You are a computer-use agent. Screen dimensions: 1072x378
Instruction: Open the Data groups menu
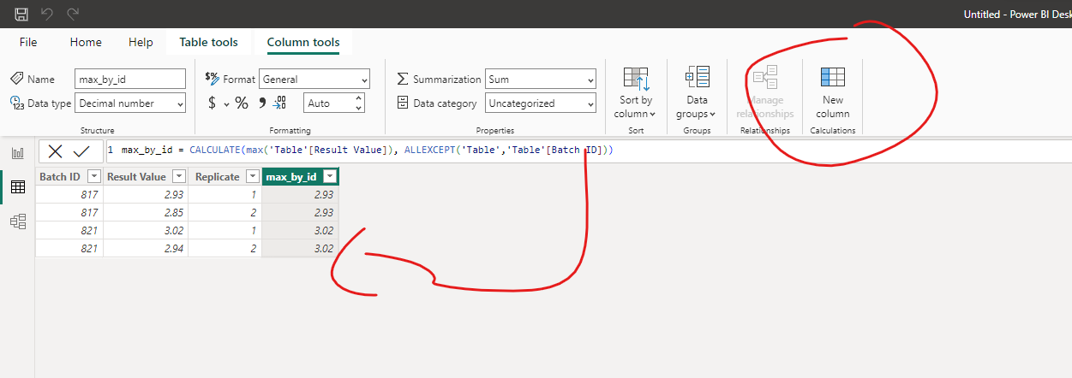(697, 92)
